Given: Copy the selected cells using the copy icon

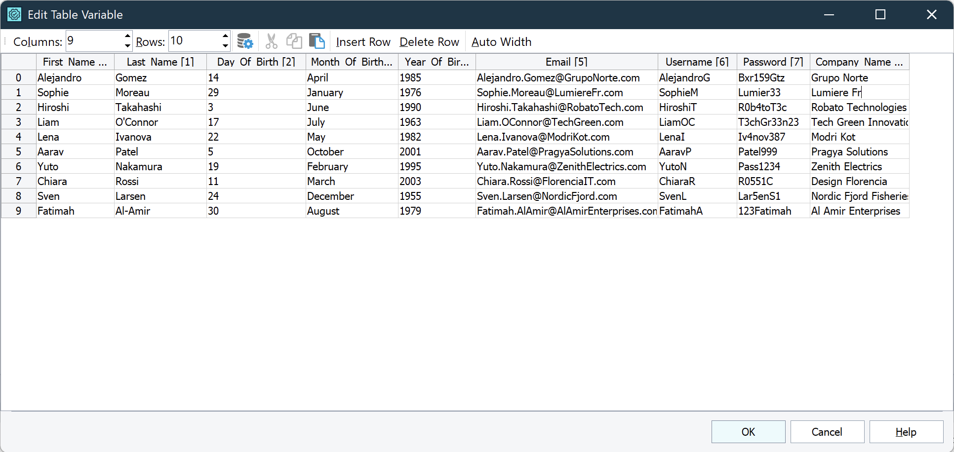Looking at the screenshot, I should 294,41.
